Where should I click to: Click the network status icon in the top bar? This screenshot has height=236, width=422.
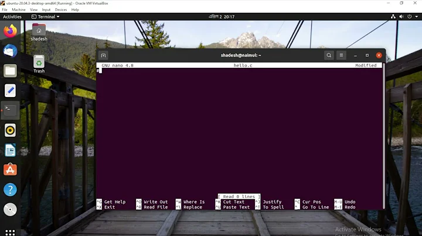[393, 16]
